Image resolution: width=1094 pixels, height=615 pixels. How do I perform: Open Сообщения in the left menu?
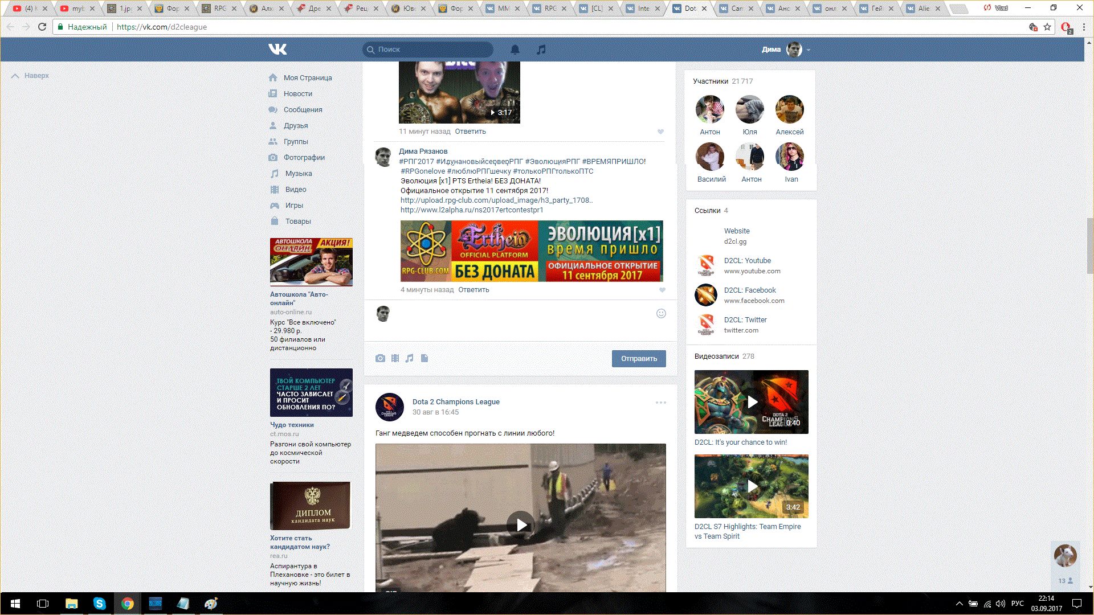pos(303,110)
